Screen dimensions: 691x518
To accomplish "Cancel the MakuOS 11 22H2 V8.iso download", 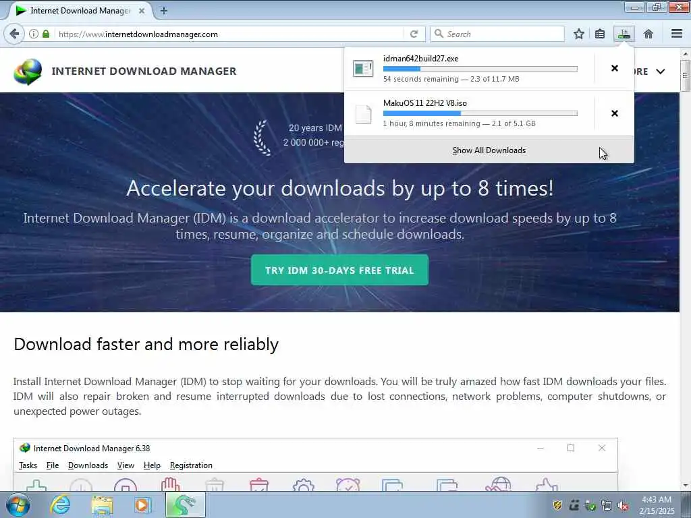I will (615, 113).
